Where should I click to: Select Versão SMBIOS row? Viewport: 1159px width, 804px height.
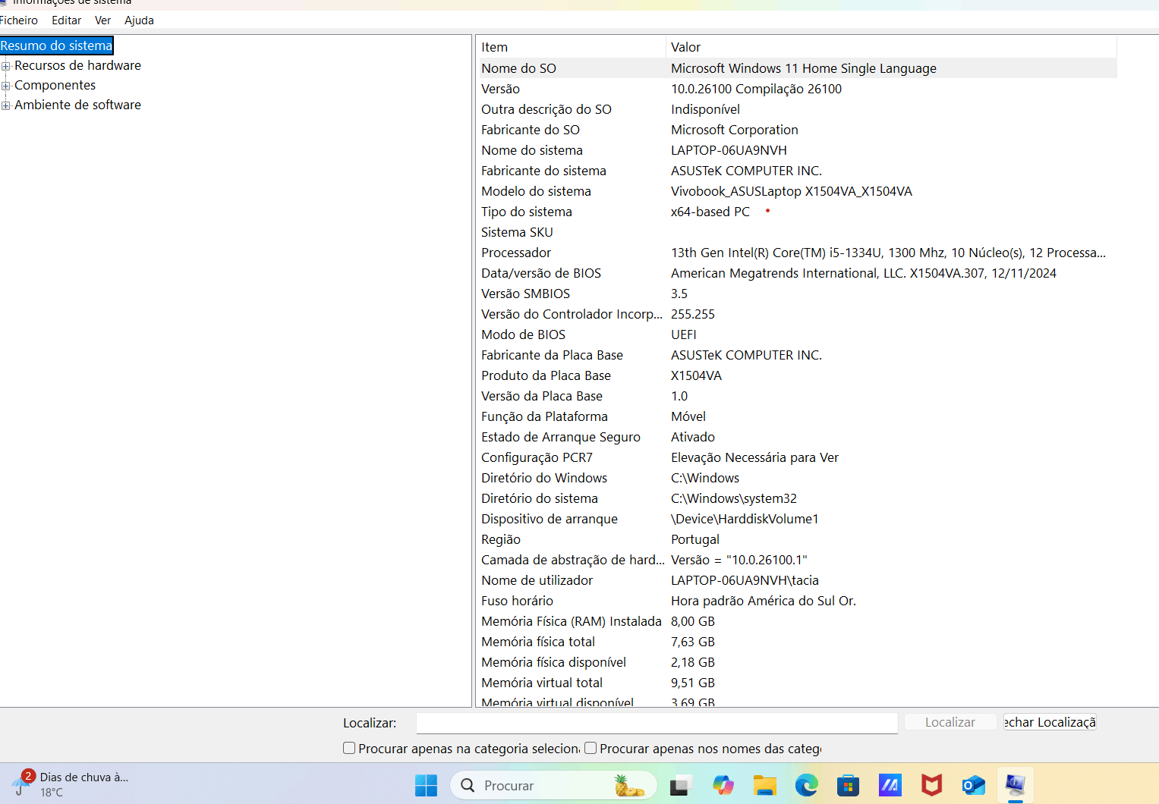pyautogui.click(x=797, y=294)
